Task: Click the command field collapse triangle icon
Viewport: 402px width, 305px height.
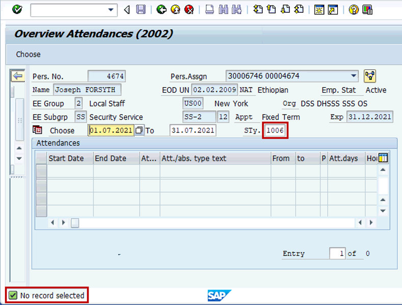Action: pyautogui.click(x=127, y=10)
